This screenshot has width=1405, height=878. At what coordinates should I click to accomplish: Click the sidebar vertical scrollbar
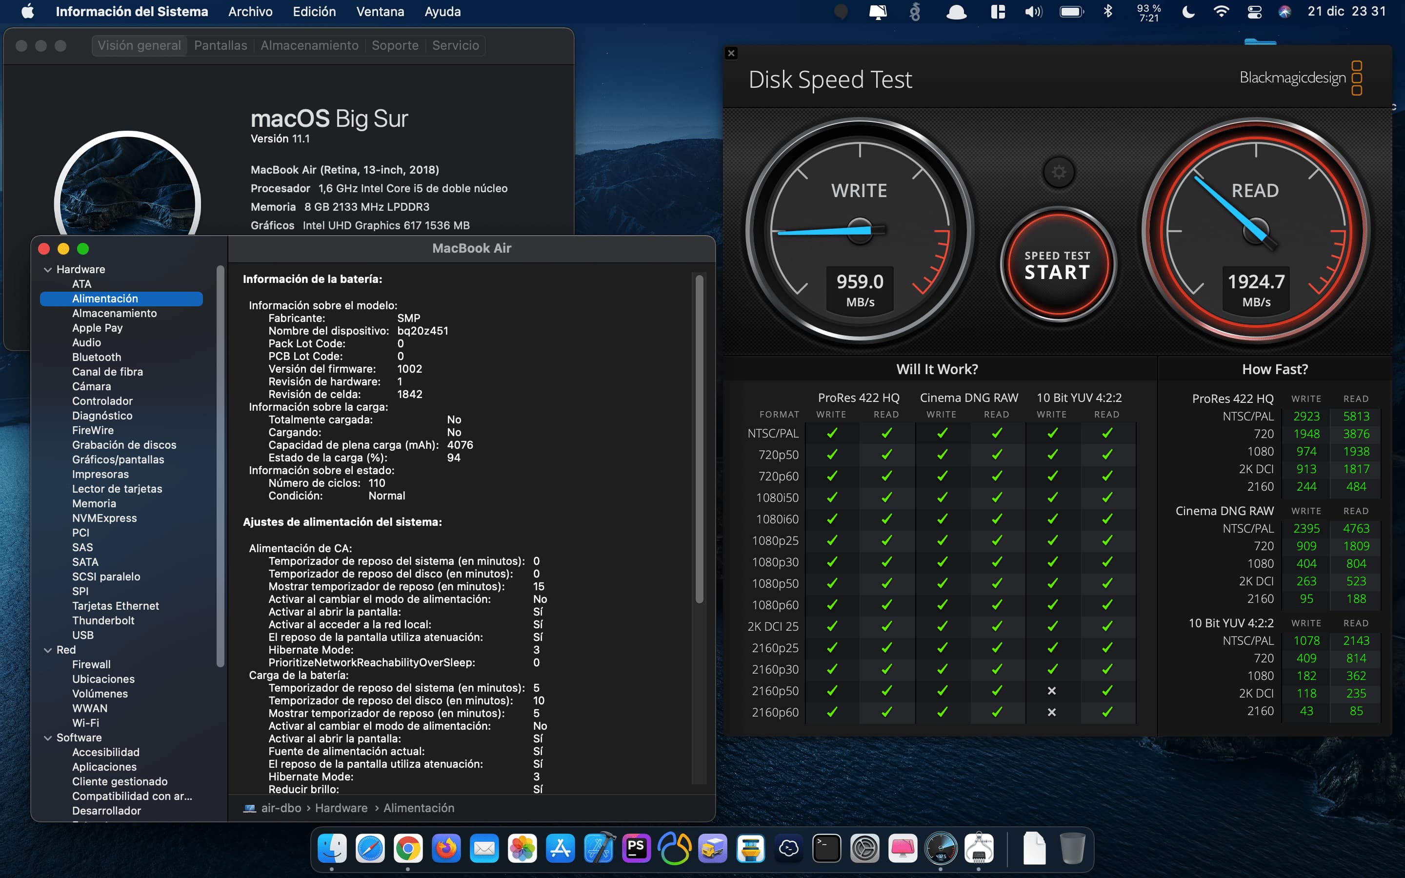220,466
